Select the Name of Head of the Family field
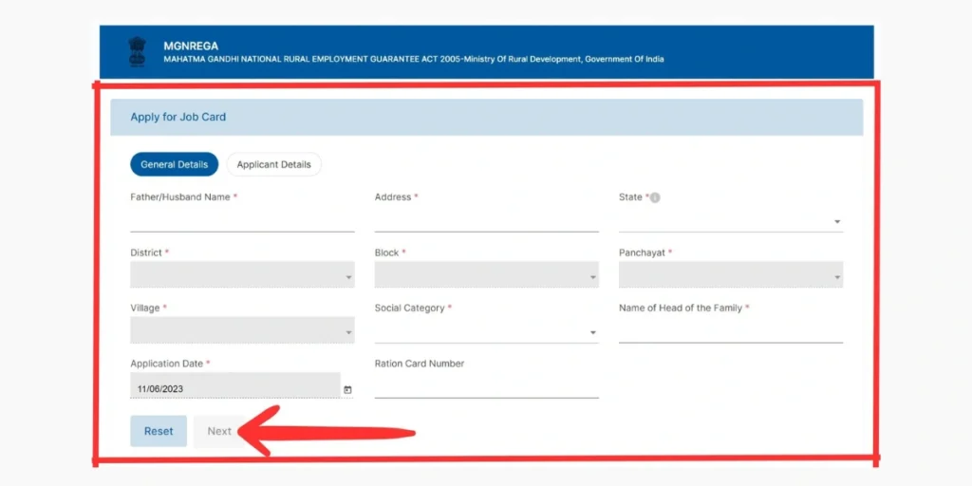The width and height of the screenshot is (972, 486). (730, 330)
